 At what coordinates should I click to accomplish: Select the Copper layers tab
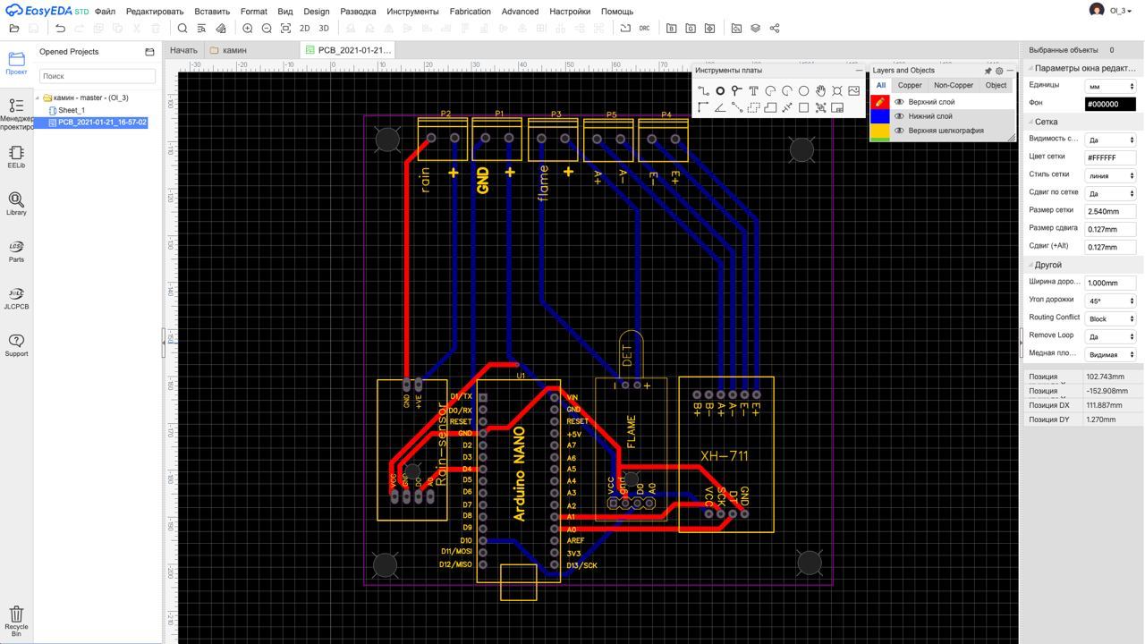[x=910, y=86]
